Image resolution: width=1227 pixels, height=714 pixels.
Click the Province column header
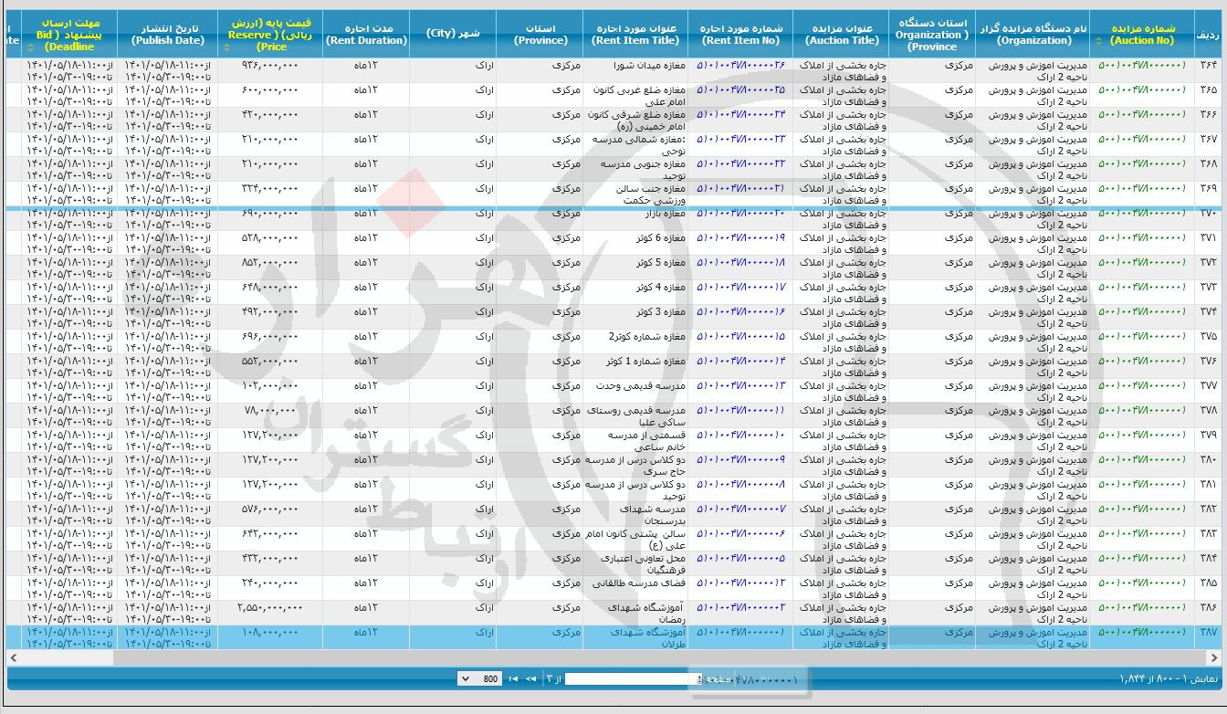pos(540,35)
